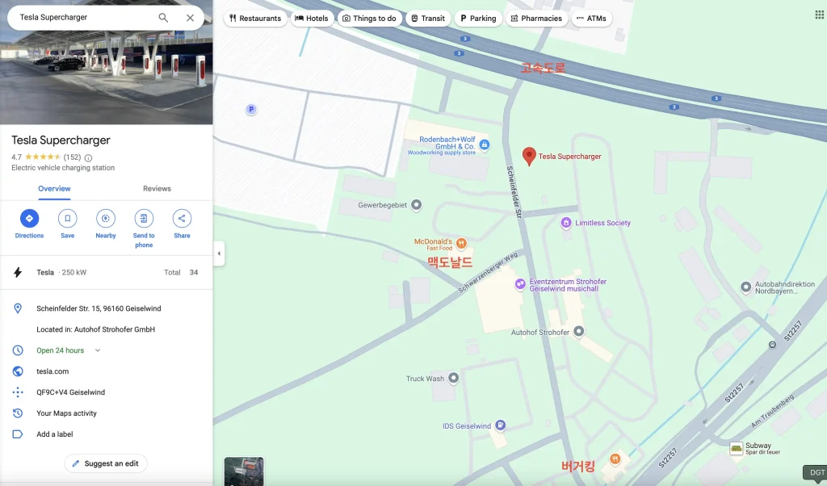Viewport: 827px width, 486px height.
Task: Select McDonald's map marker
Action: click(x=461, y=243)
